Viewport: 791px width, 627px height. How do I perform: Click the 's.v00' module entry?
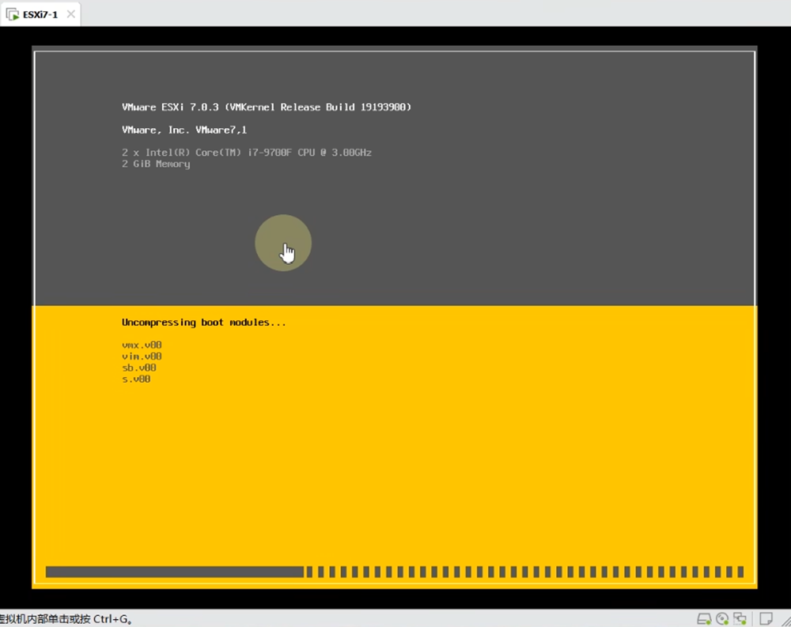tap(136, 379)
